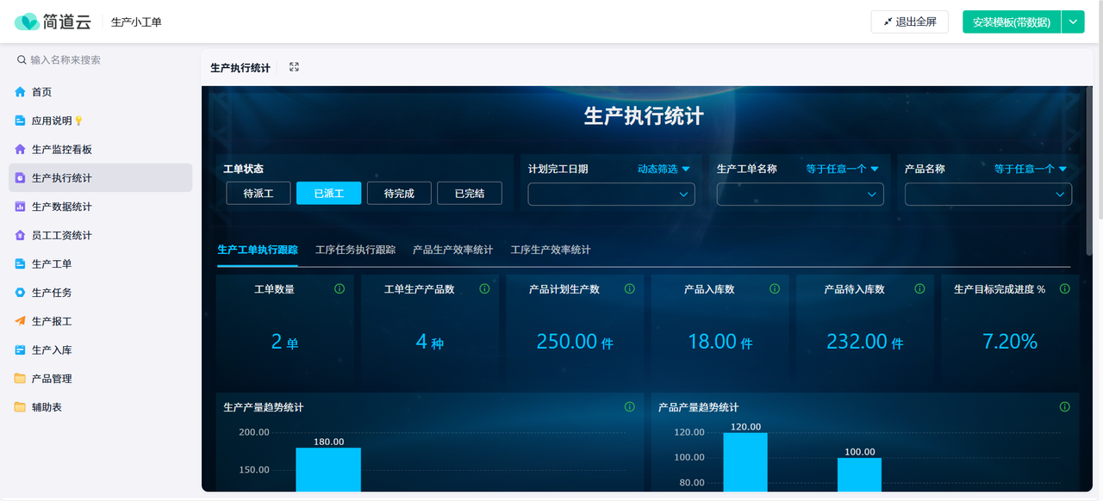1103x501 pixels.
Task: Switch to 工序任务执行跟踪 tab
Action: (355, 250)
